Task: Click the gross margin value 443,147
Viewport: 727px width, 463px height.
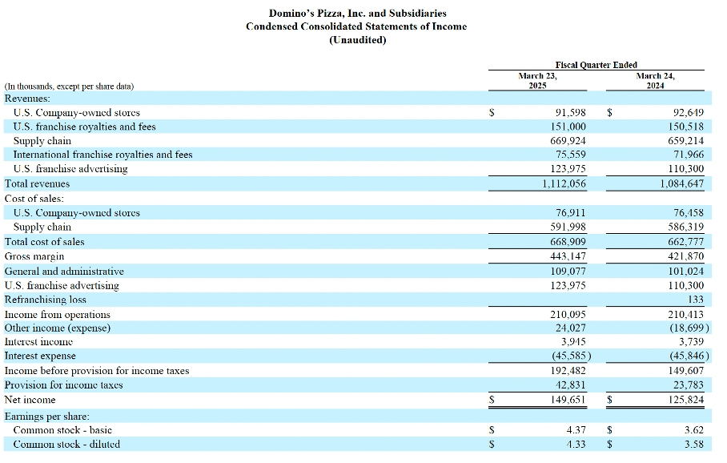Action: pos(568,256)
